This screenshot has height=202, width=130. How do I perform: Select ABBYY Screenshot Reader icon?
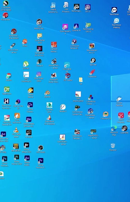click(121, 116)
